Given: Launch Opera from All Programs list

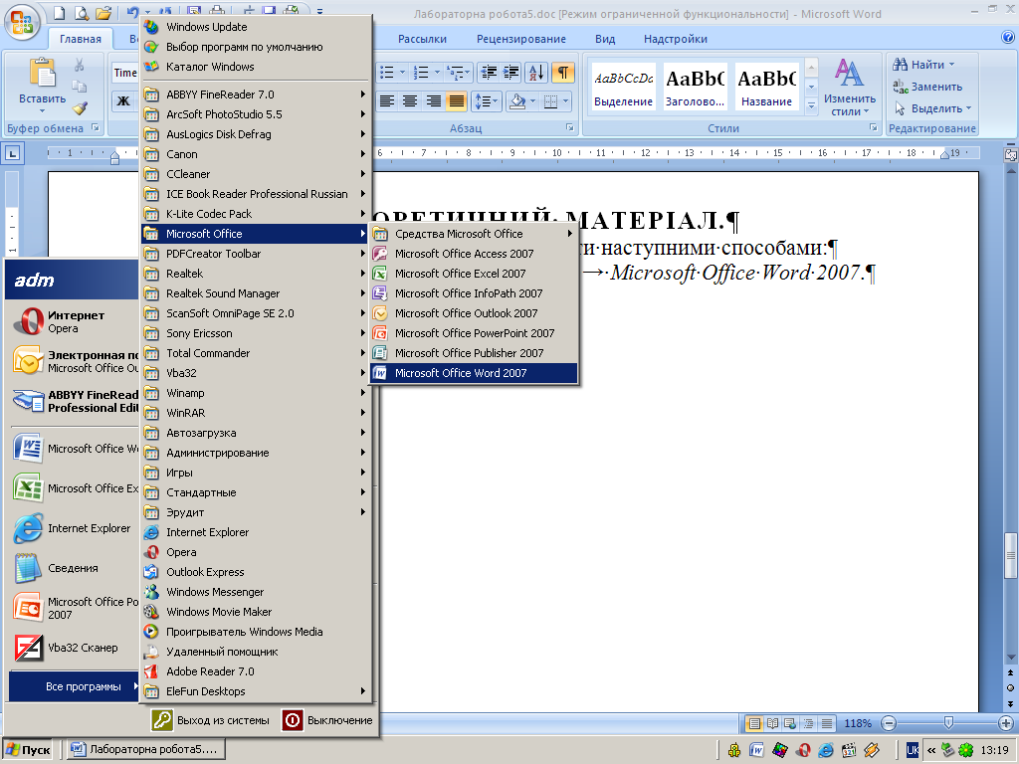Looking at the screenshot, I should click(256, 552).
